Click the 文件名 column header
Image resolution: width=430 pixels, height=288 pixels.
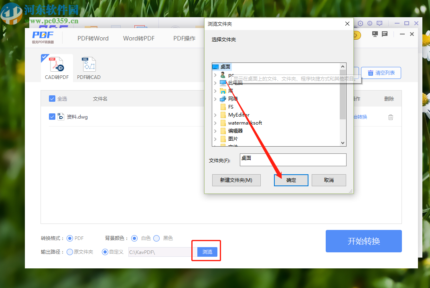(x=100, y=99)
